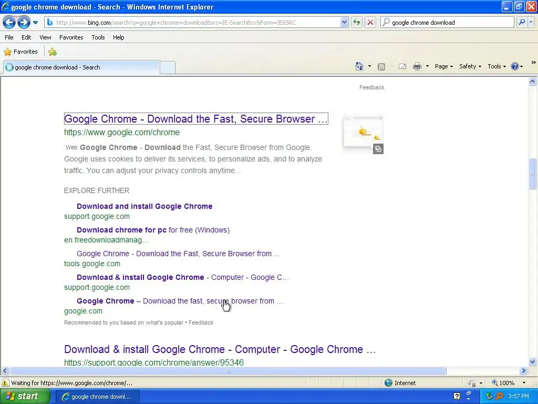Click the help question mark tray icon
Screen dimensions: 538x404
457,397
